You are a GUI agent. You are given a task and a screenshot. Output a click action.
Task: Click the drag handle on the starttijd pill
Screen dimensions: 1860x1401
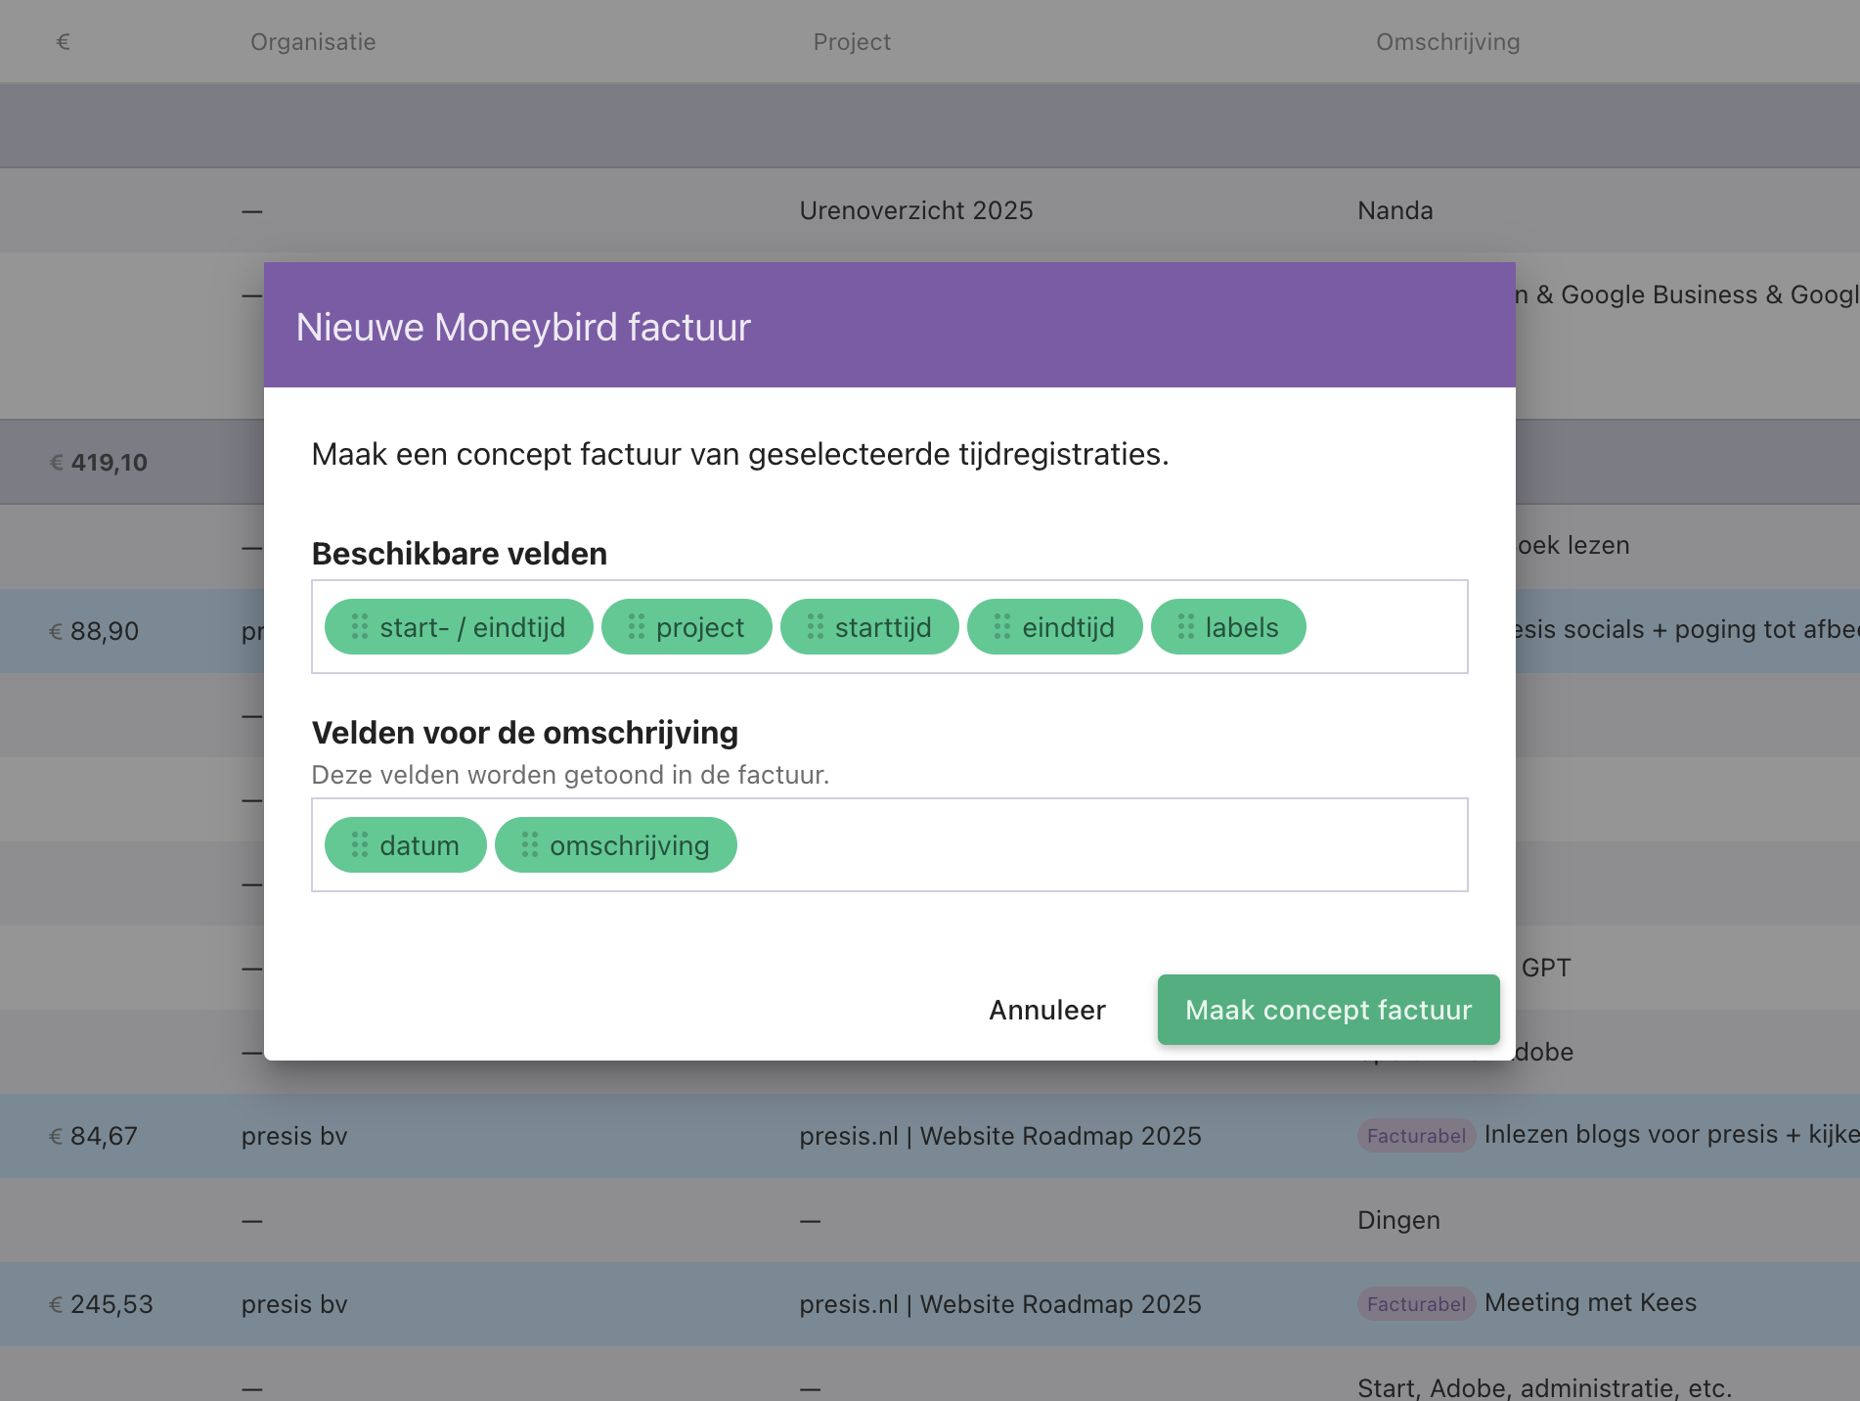(818, 627)
